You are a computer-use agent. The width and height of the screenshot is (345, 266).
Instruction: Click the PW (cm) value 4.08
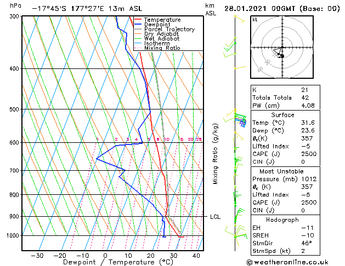pos(308,106)
